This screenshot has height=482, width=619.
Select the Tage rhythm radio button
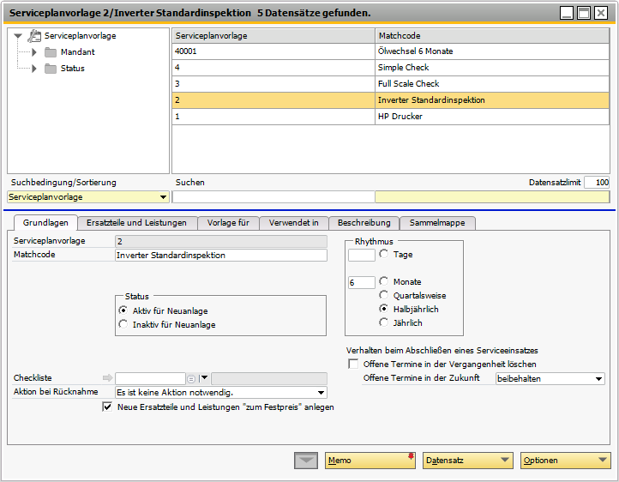pyautogui.click(x=384, y=254)
